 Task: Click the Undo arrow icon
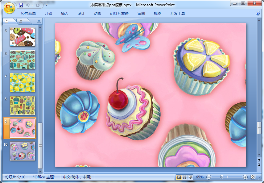tap(27, 5)
